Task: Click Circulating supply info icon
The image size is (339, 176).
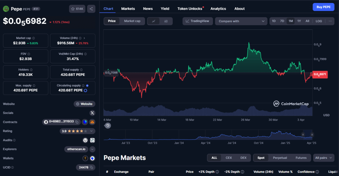Action: tap(83, 86)
